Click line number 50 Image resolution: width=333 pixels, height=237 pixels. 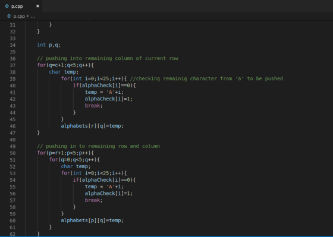pos(12,153)
